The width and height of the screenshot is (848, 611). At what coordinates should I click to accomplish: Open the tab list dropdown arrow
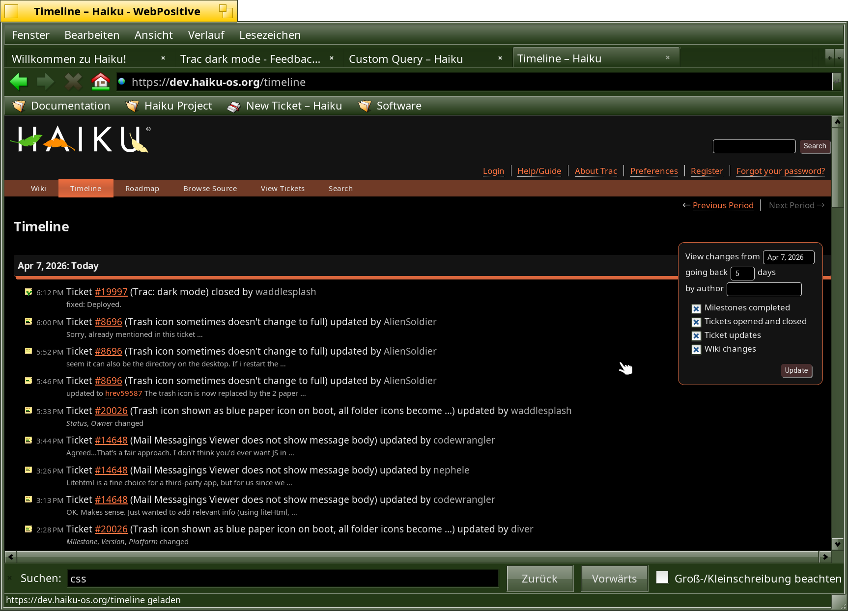pos(839,58)
